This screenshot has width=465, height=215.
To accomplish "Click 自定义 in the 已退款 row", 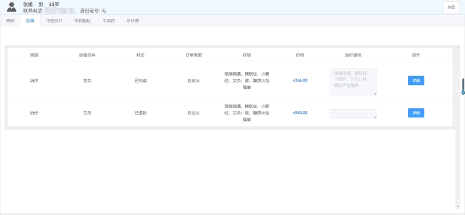I will point(194,113).
